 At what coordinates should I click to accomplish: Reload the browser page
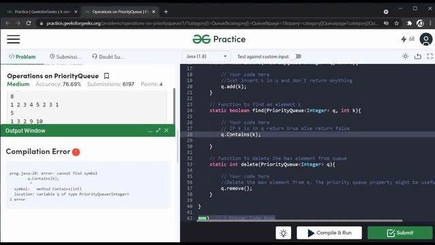(29, 23)
